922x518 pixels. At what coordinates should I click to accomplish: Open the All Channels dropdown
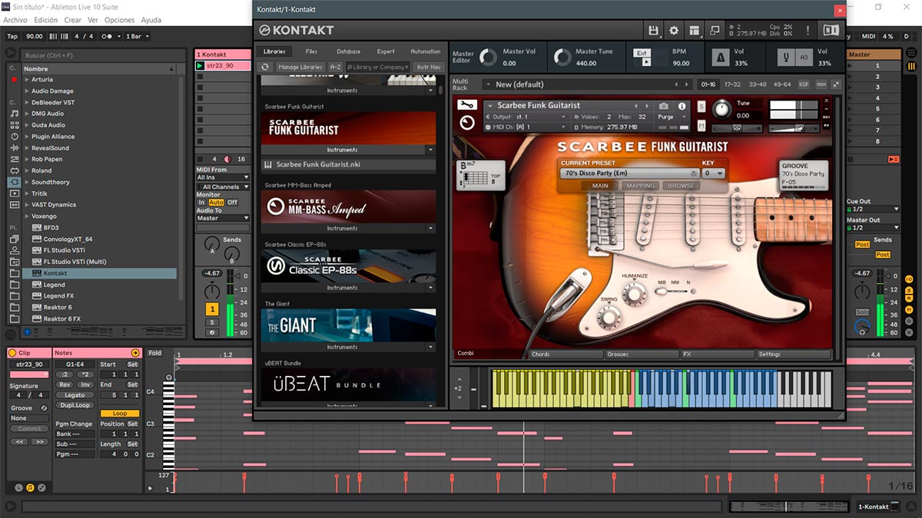(223, 186)
